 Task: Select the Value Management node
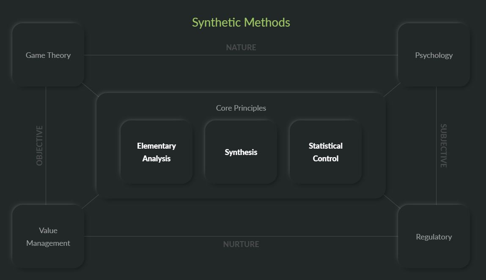tap(48, 237)
